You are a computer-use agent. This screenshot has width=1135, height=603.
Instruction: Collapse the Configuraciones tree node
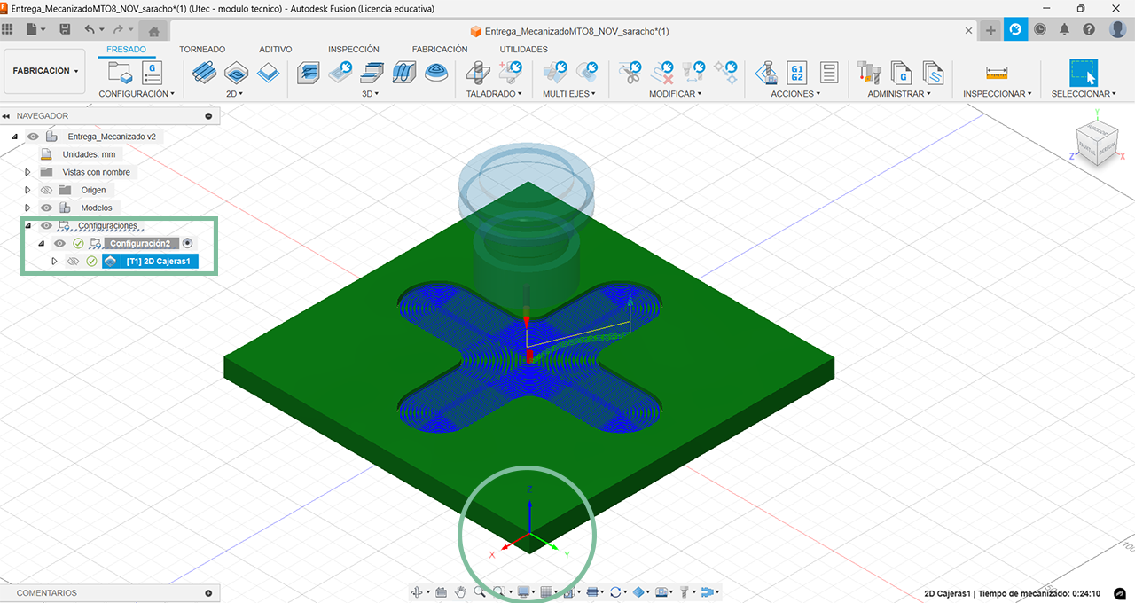click(x=27, y=225)
